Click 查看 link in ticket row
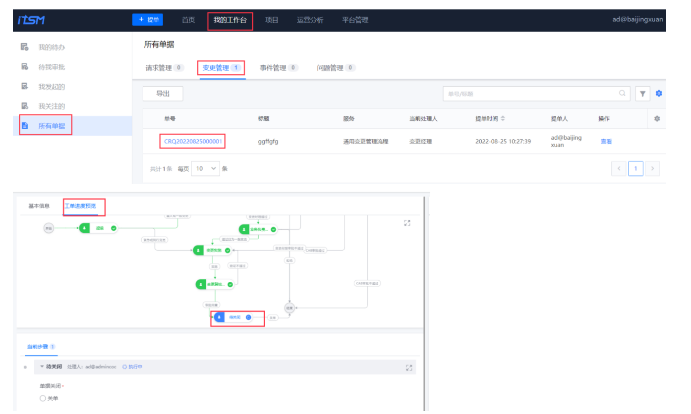Viewport: 691px width, 414px height. point(606,141)
